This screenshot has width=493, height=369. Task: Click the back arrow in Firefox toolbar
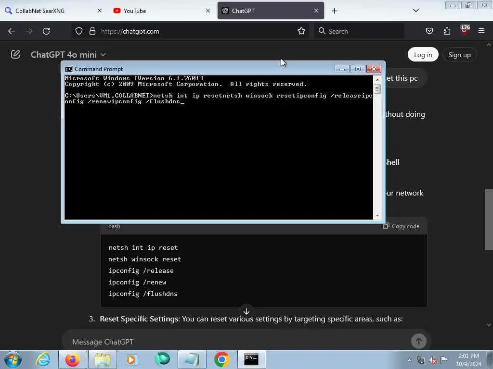[12, 31]
